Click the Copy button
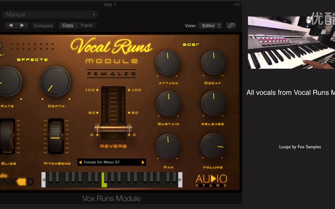Viewport: 335px width, 209px height. 68,26
